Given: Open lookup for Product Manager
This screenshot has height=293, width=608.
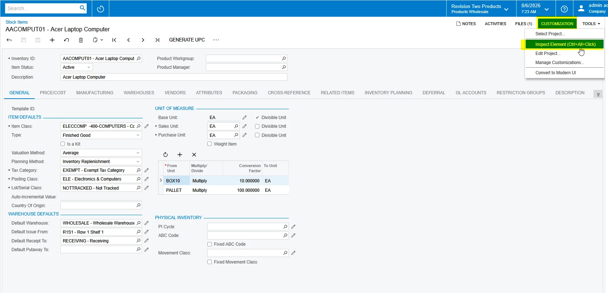Looking at the screenshot, I should [284, 67].
